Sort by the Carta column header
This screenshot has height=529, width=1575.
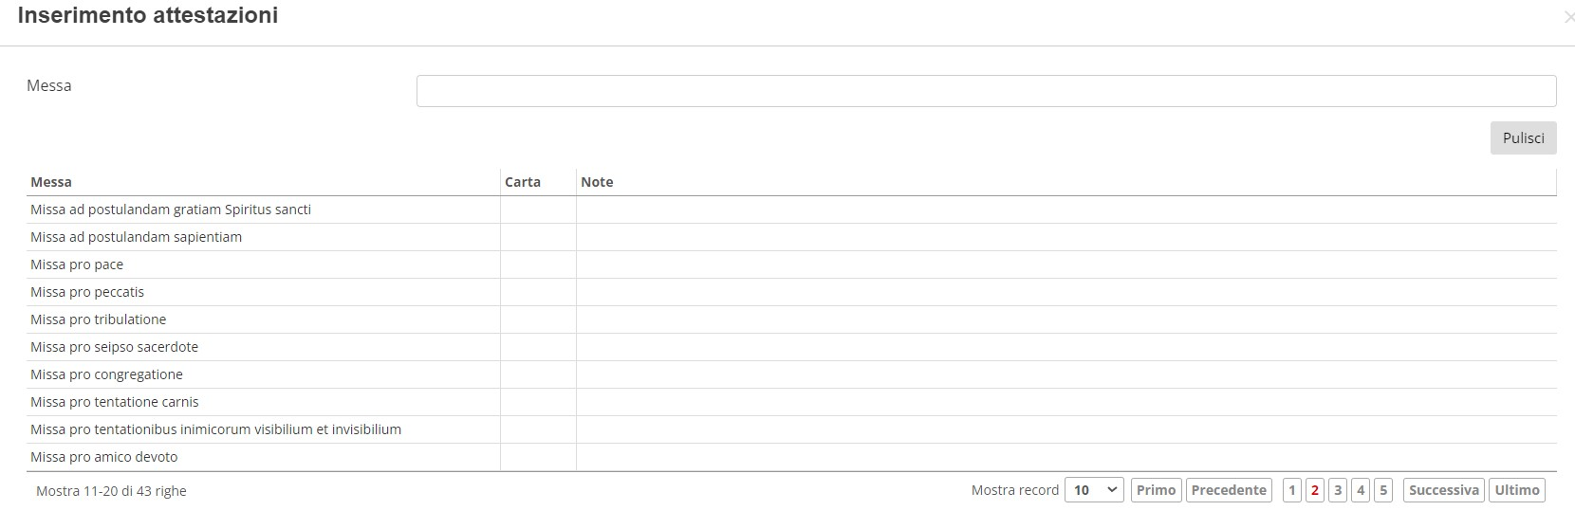(x=523, y=182)
